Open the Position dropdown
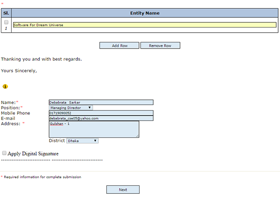 (71, 107)
